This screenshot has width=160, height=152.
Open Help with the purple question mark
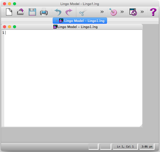153,12
